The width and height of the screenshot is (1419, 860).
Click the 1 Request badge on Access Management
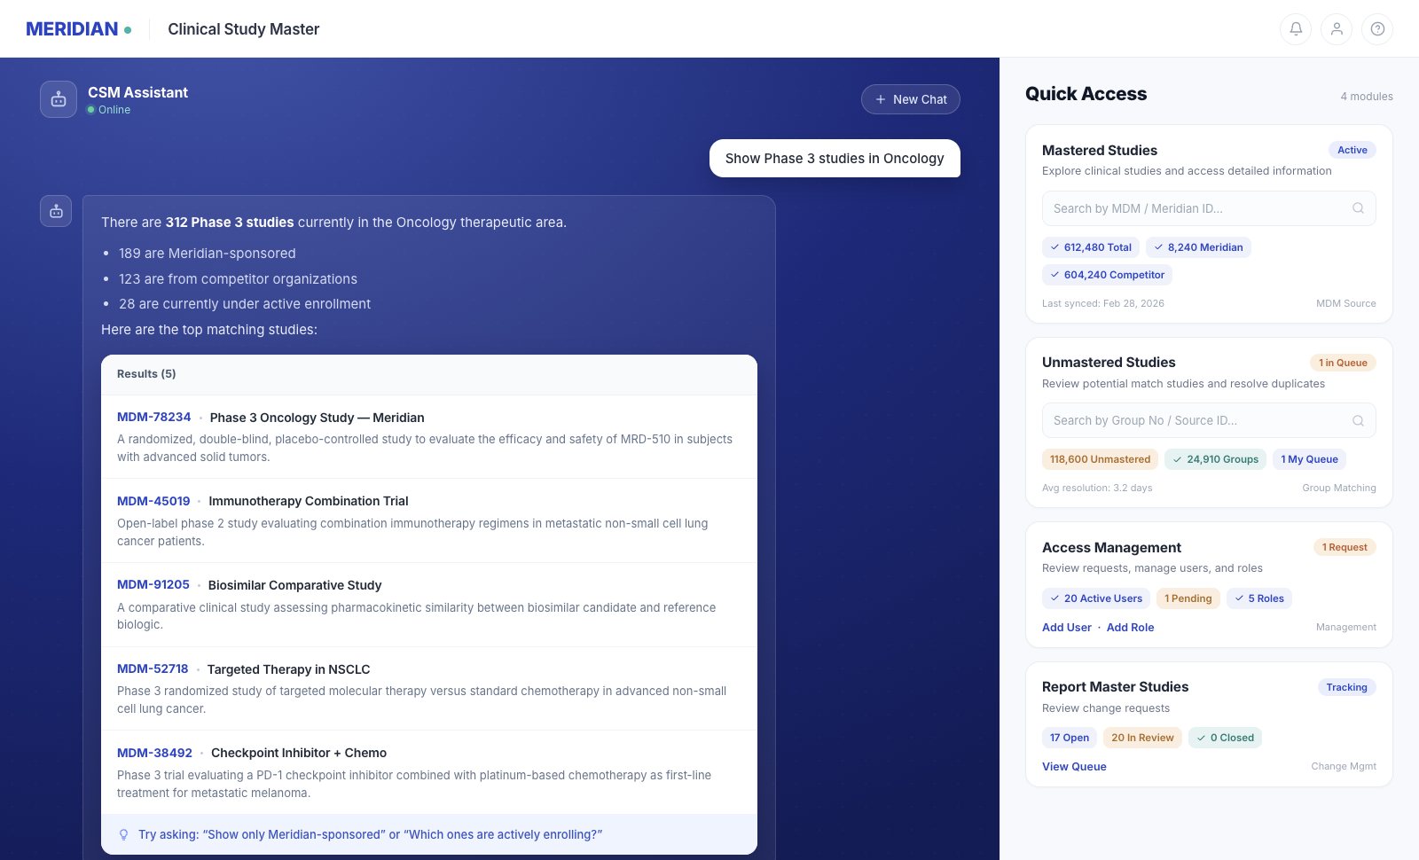1345,547
